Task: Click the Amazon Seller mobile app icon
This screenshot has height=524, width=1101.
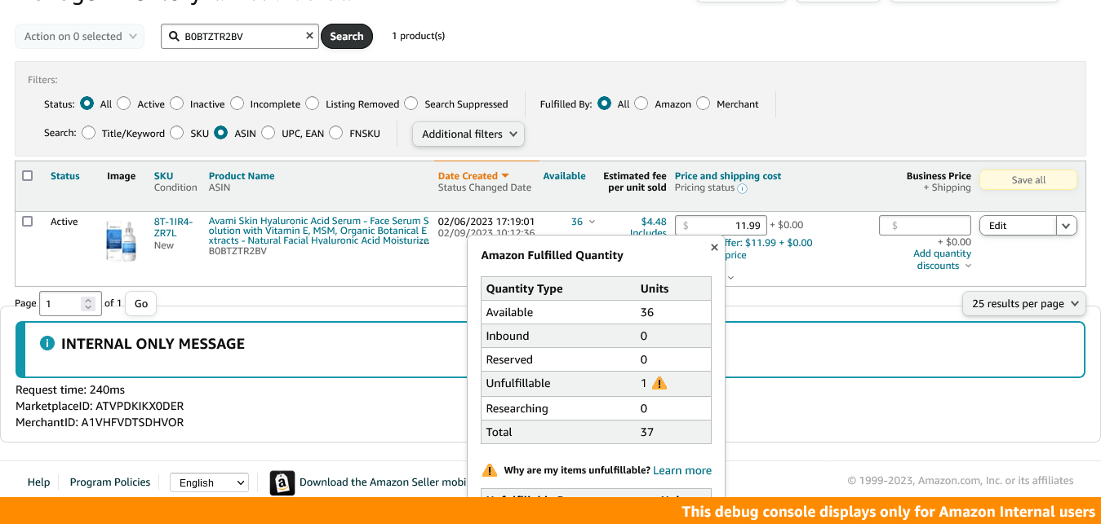Action: (282, 482)
